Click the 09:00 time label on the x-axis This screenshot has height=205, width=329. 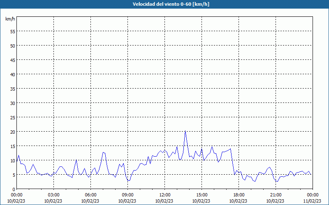coord(127,195)
